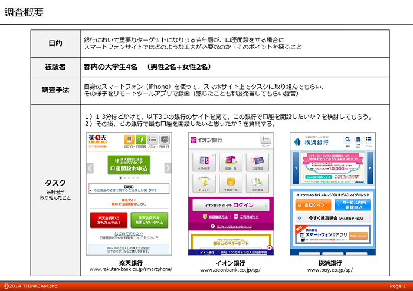Viewport: 413px width, 291px height.
Task: Click red Rakuten member ID application button
Action: [108, 220]
